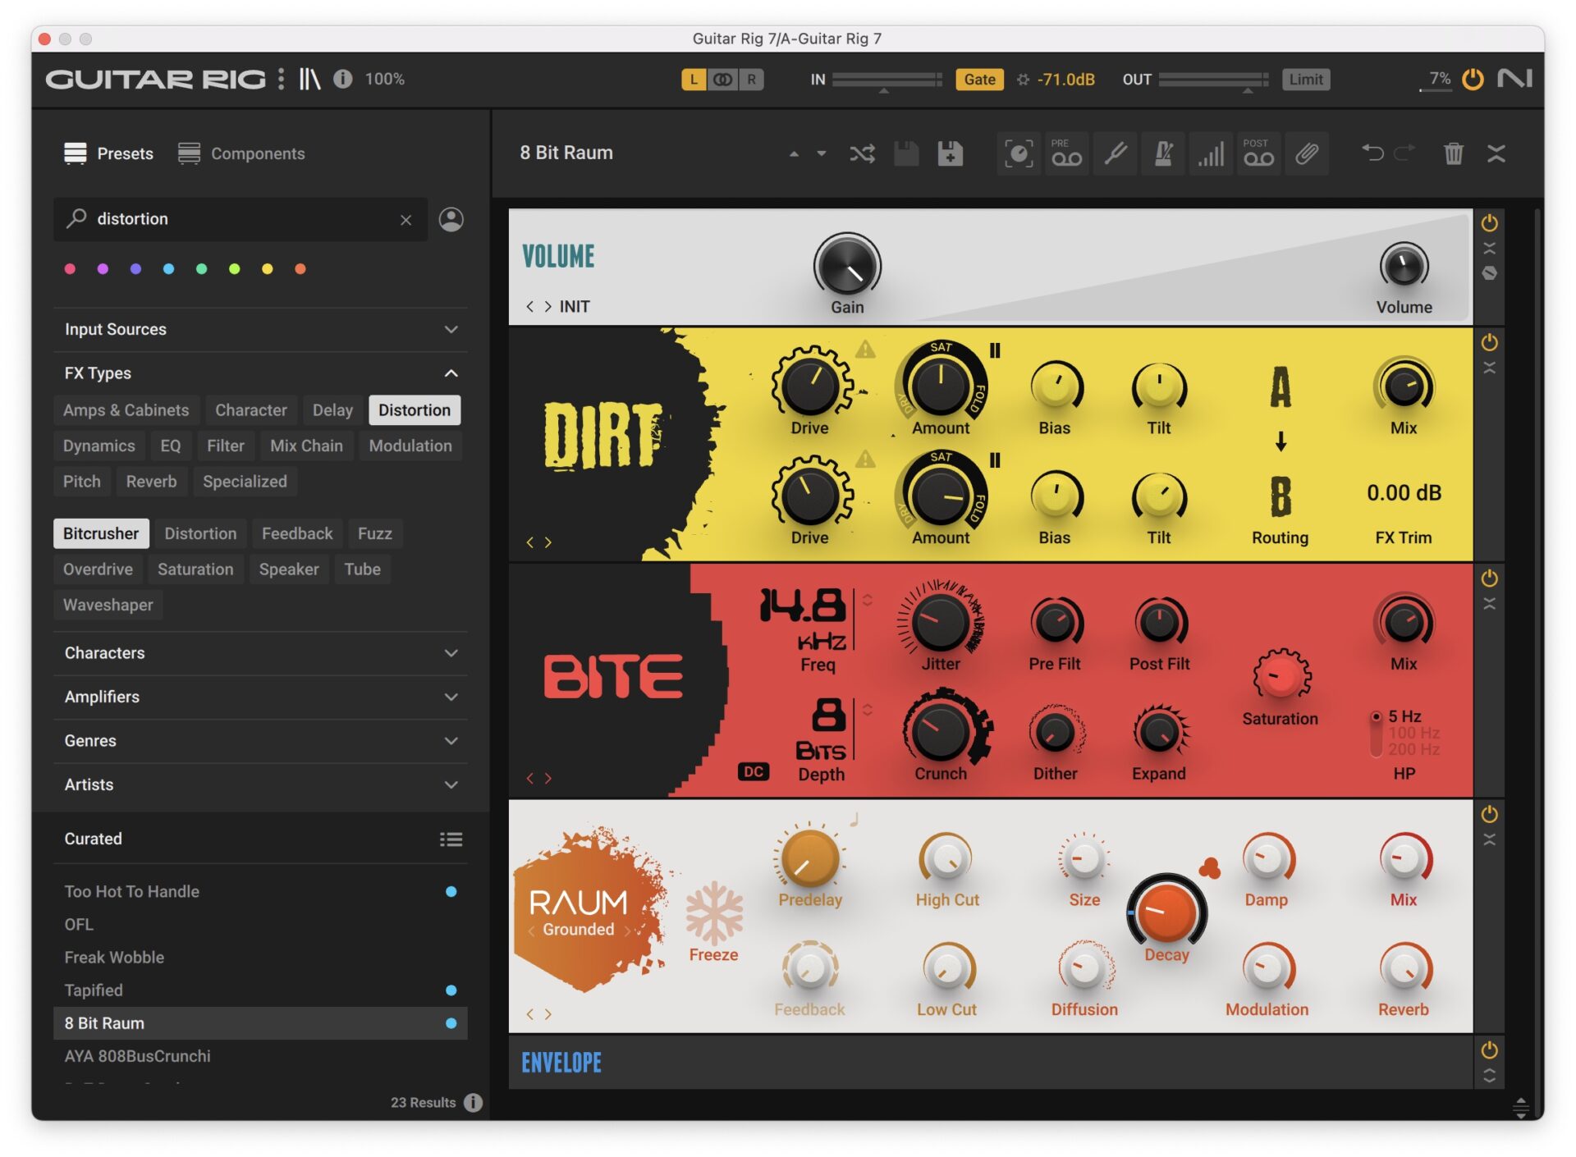Toggle the DC button in BITE
1576x1157 pixels.
tap(754, 771)
